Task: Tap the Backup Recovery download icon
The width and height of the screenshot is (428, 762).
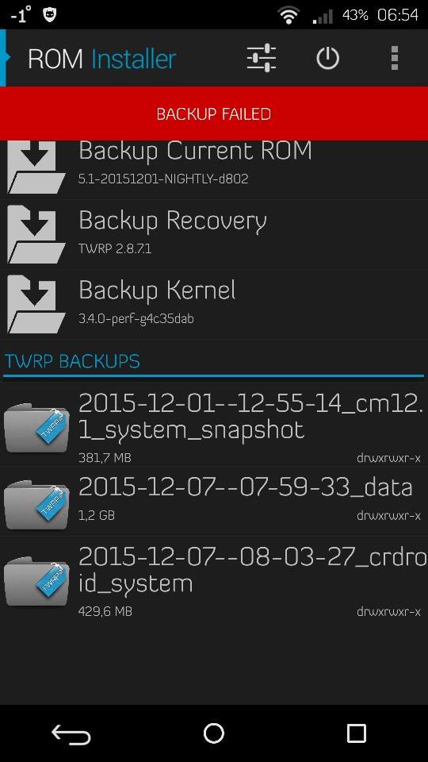Action: 36,234
